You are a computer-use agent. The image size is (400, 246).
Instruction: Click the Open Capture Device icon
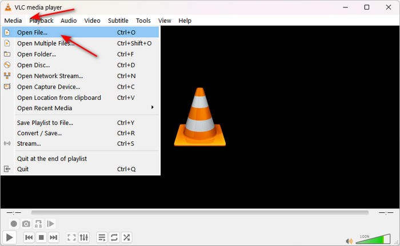(7, 87)
